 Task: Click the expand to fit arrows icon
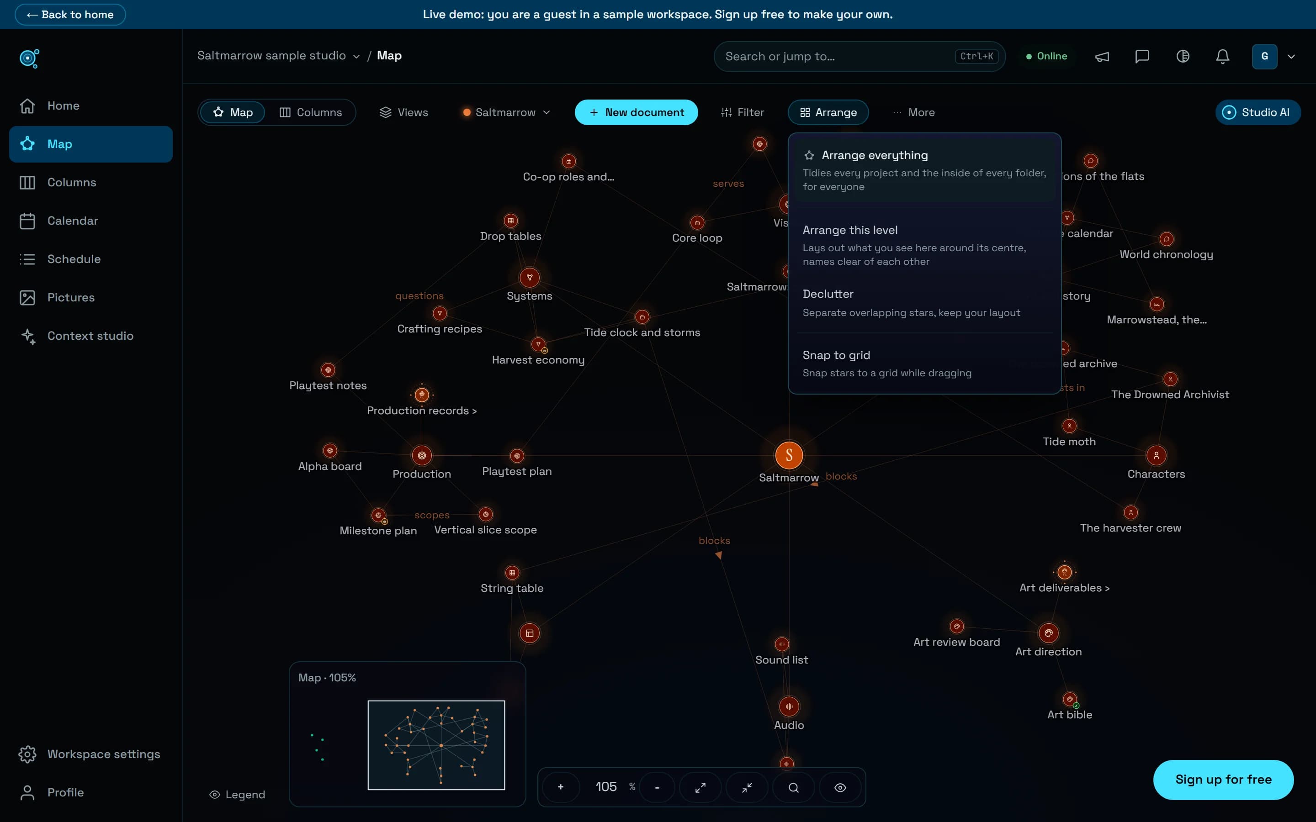point(700,787)
